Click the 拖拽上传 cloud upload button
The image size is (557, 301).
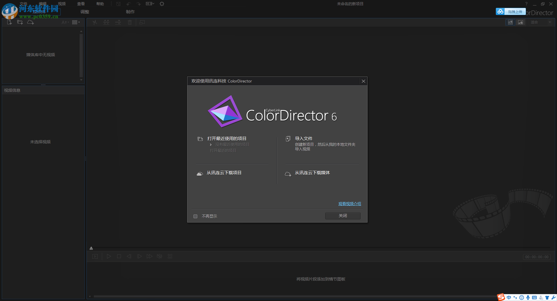[x=511, y=12]
